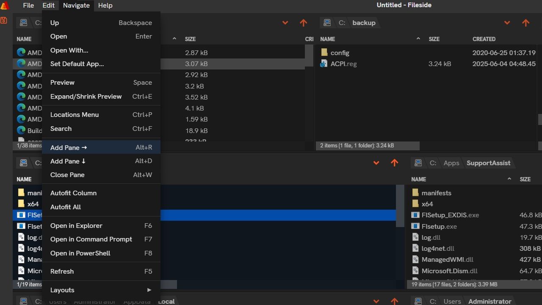542x305 pixels.
Task: Select the x64 folder in SupportAssist pane
Action: [427, 204]
